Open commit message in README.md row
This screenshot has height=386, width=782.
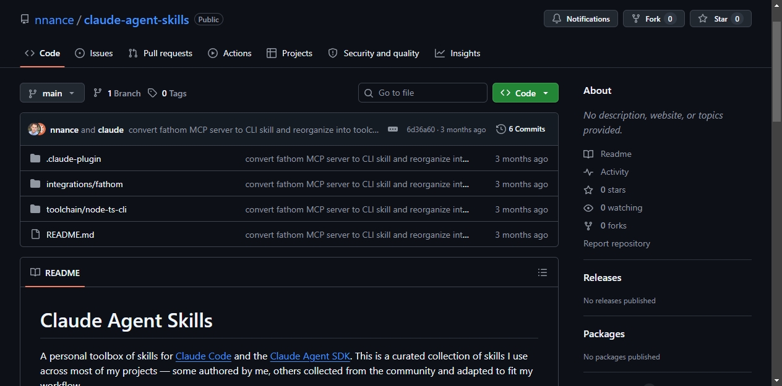pos(357,235)
